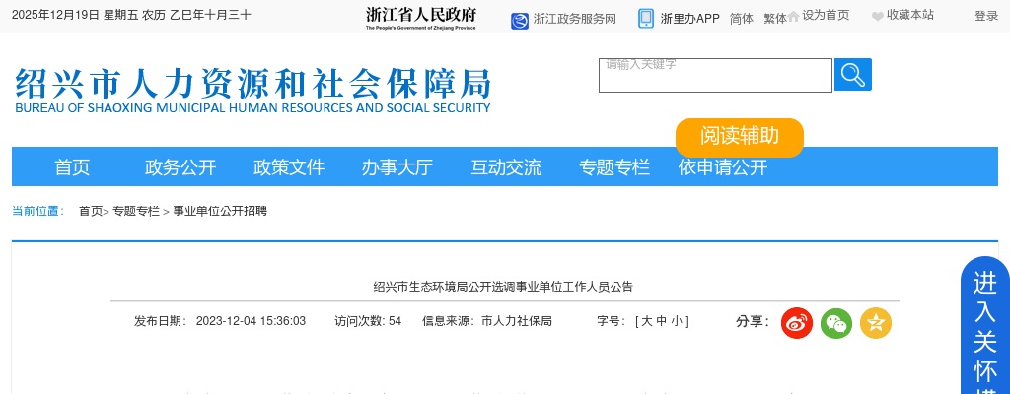Open the 进入关怀模式 side panel
Viewport: 1010px width, 394px height.
(x=985, y=325)
